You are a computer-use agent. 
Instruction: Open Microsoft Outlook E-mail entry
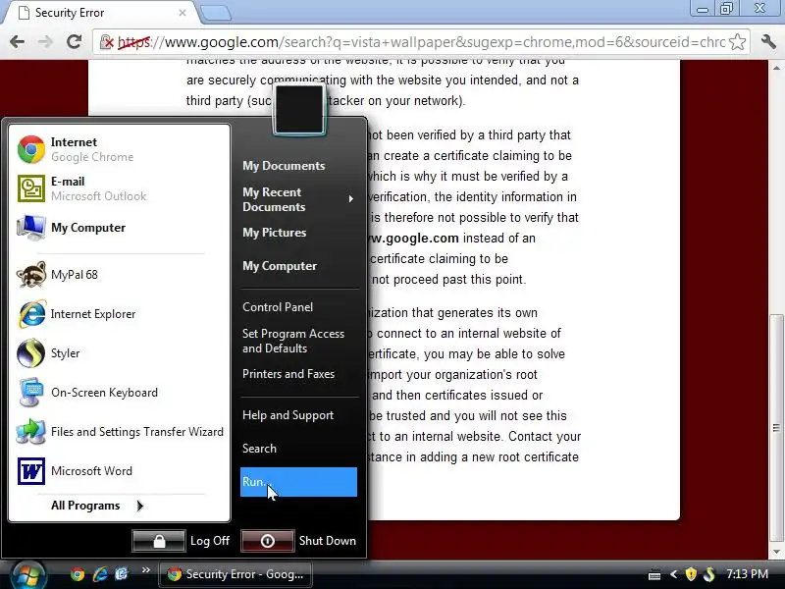[119, 188]
